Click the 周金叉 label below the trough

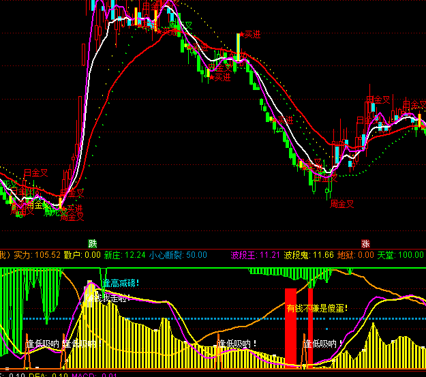click(x=343, y=203)
